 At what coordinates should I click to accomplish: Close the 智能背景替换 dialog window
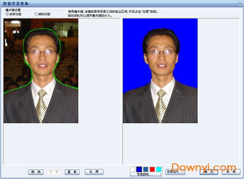[240, 3]
